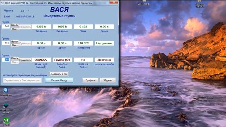Click Вверх button for third group 001
Viewport: 226px width, 127px height.
pos(15,58)
